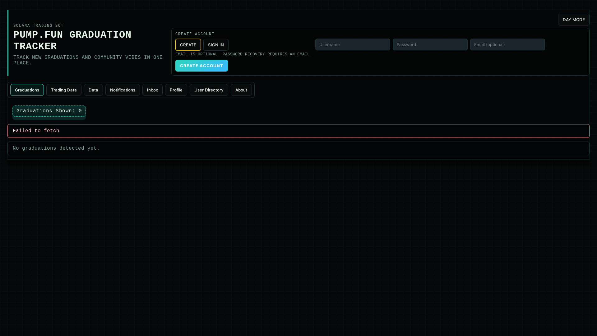Screen dimensions: 597x336
Task: Go to Notifications tab
Action: click(x=123, y=90)
